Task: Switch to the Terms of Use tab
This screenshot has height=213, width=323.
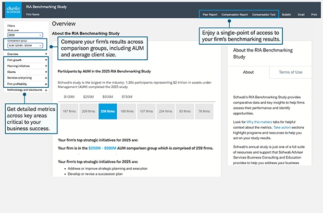Action: click(291, 72)
